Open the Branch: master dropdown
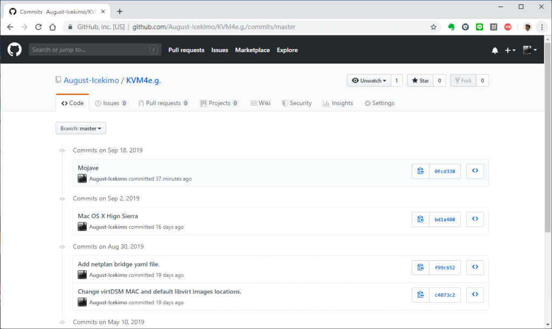The image size is (552, 329). tap(81, 128)
